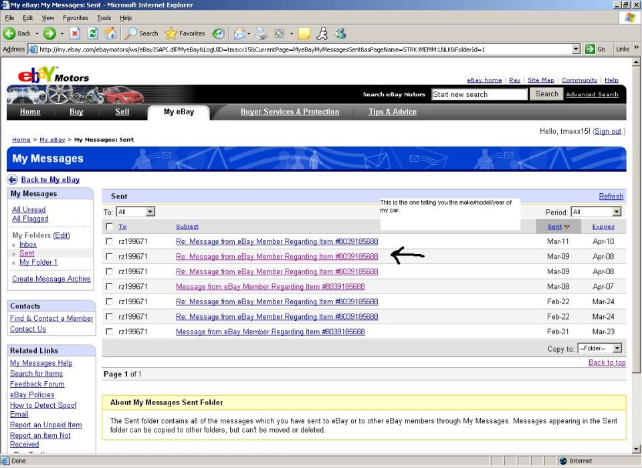642x468 pixels.
Task: Click the URL address bar field
Action: pyautogui.click(x=305, y=49)
